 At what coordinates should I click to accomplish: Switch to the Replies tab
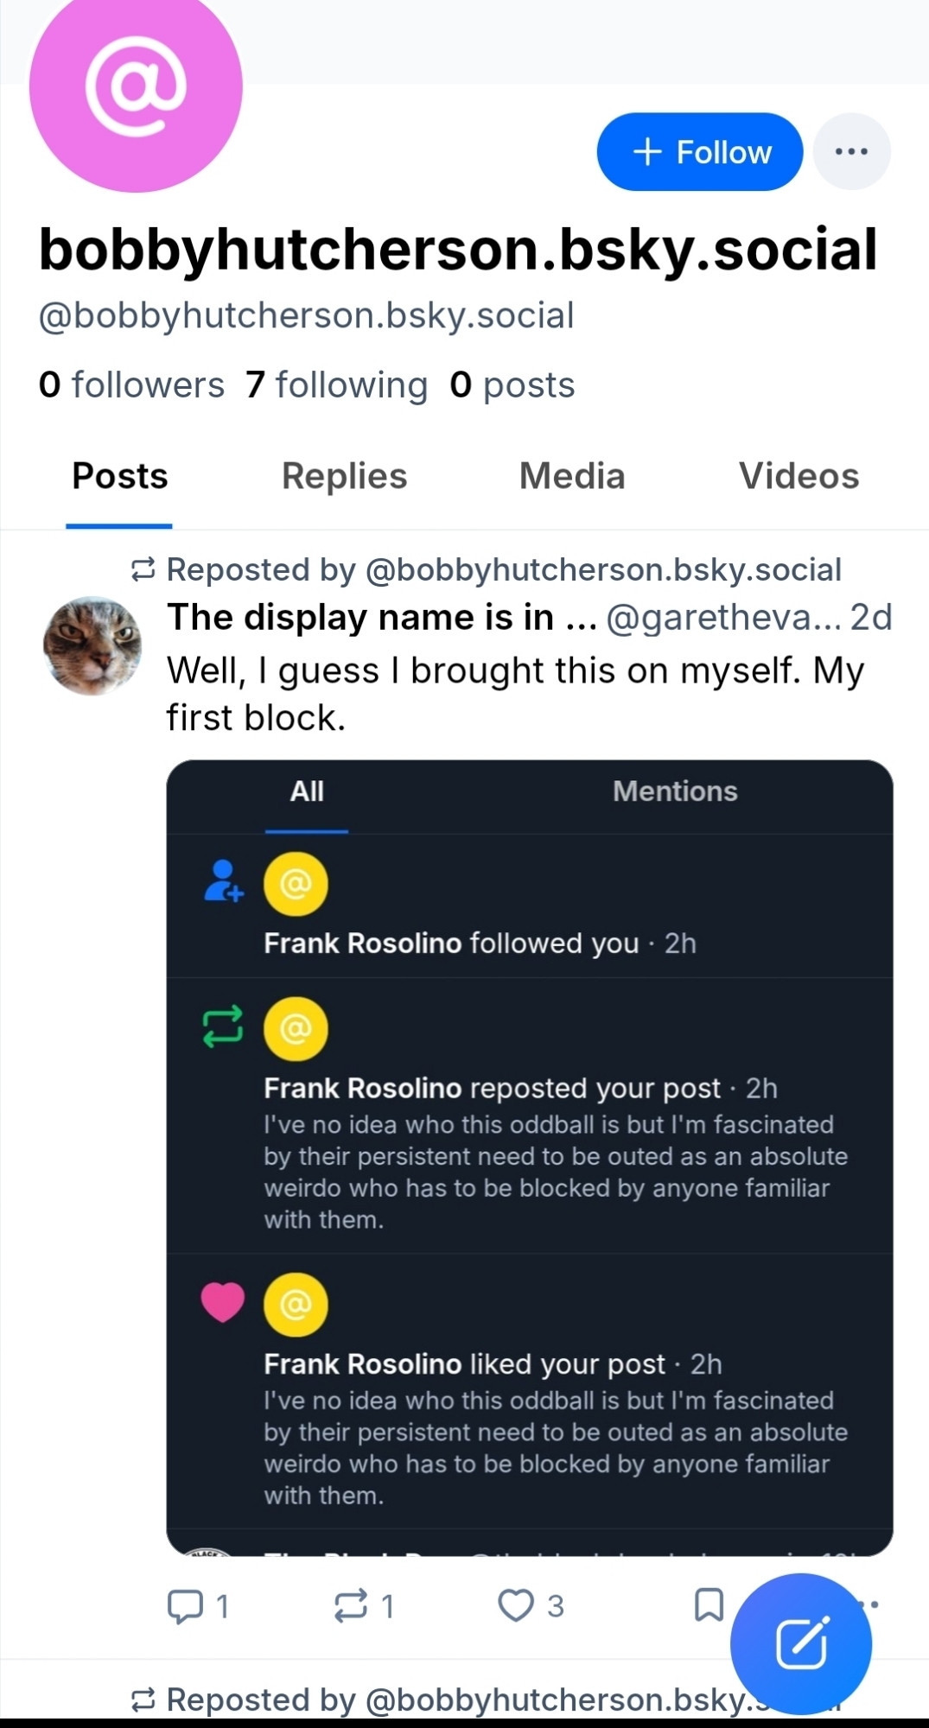(344, 476)
